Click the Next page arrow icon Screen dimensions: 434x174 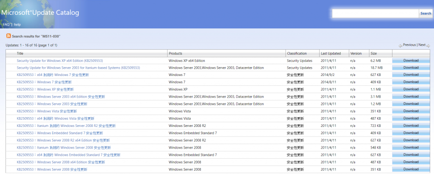point(428,46)
